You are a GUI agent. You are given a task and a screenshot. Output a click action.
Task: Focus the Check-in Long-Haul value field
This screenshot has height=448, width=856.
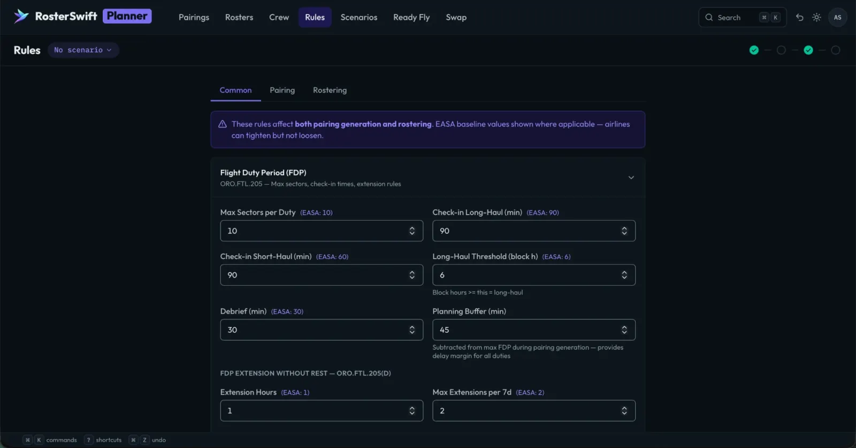tap(534, 231)
